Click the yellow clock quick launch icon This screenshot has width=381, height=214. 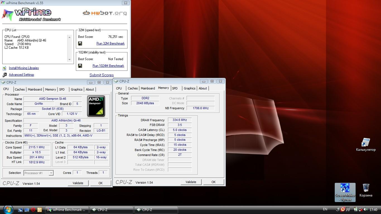[40, 210]
